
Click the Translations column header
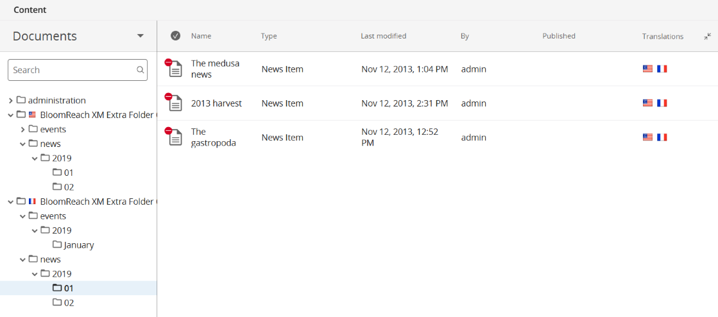coord(663,36)
